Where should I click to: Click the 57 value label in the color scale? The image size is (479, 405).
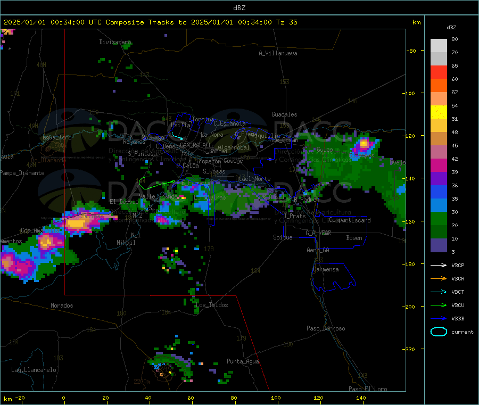pyautogui.click(x=455, y=92)
